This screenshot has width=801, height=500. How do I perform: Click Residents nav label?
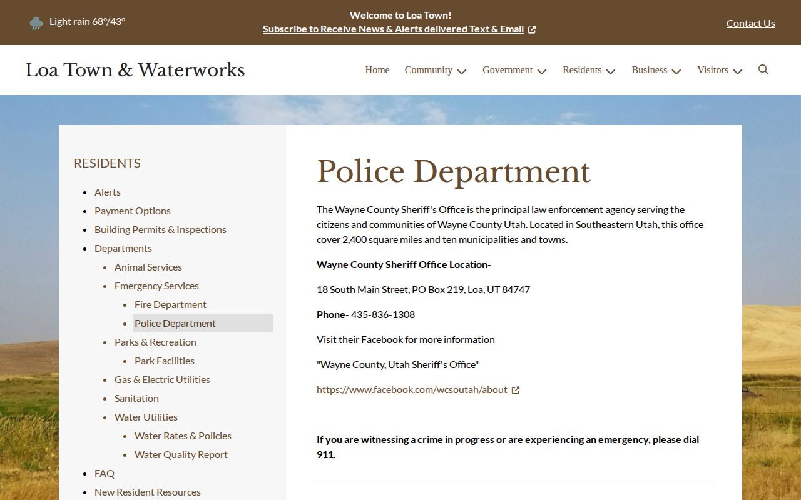(x=582, y=70)
